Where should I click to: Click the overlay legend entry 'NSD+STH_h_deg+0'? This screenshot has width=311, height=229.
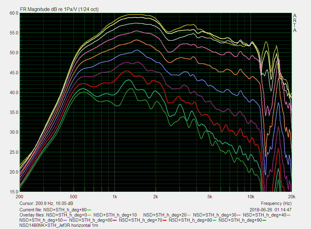67,215
